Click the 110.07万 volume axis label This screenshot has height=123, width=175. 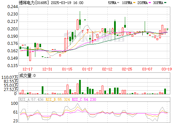pyautogui.click(x=10, y=78)
